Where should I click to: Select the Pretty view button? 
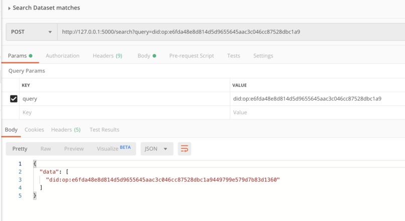(x=20, y=149)
